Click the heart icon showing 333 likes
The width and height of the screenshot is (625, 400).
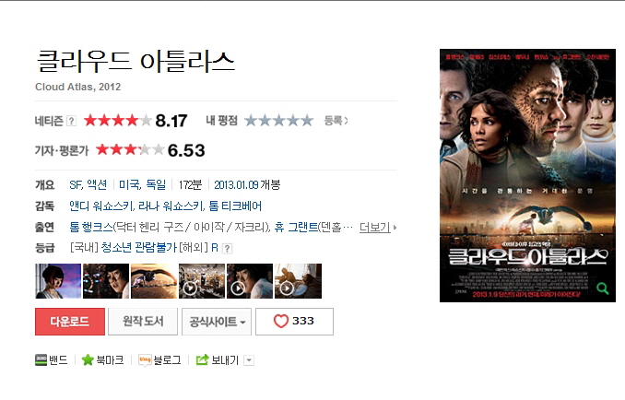[x=280, y=321]
